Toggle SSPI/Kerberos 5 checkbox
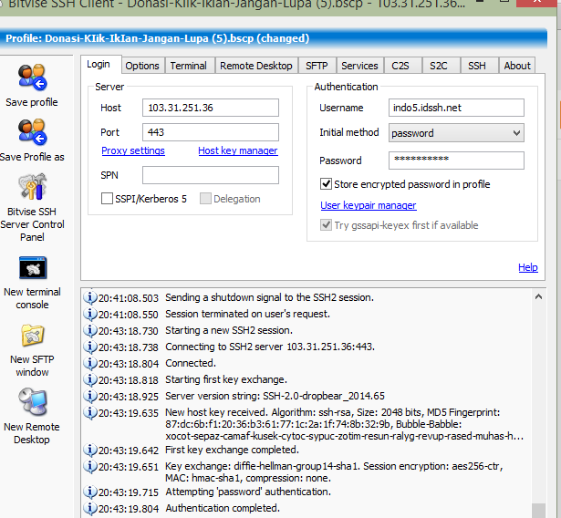561x518 pixels. 107,199
